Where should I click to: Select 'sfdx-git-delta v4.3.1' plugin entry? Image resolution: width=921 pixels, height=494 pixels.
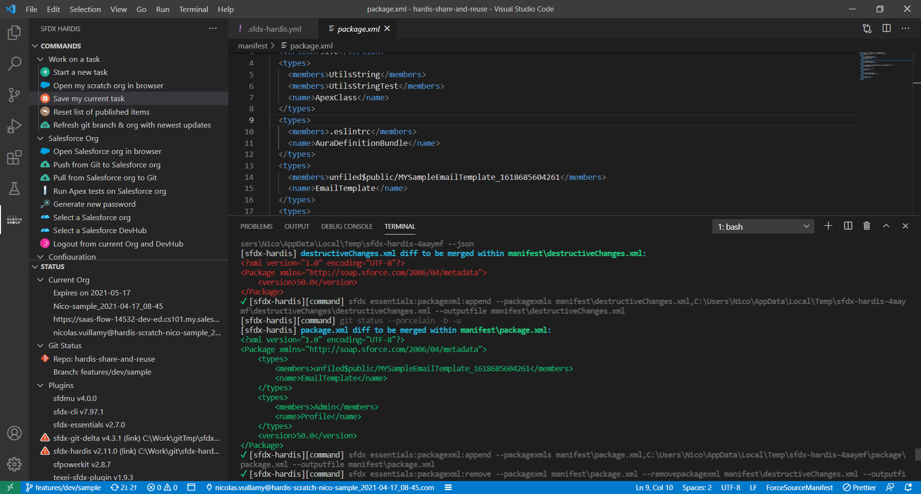pyautogui.click(x=129, y=438)
